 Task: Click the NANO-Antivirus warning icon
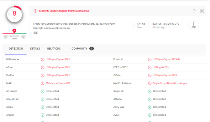click(x=150, y=83)
